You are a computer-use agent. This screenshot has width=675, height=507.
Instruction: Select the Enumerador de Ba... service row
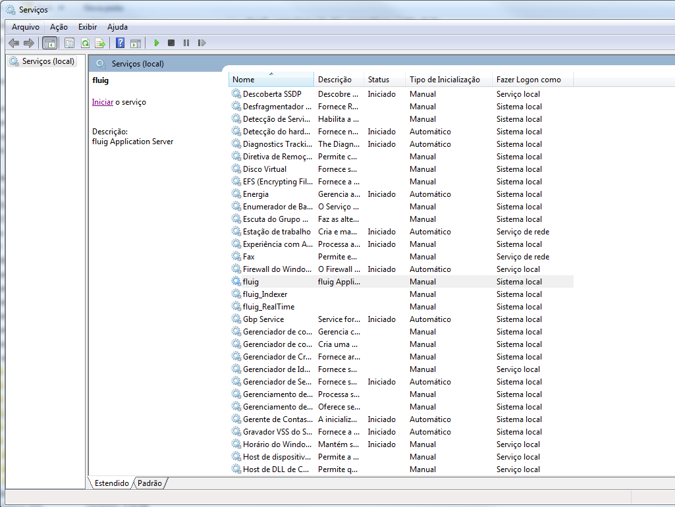(401, 207)
